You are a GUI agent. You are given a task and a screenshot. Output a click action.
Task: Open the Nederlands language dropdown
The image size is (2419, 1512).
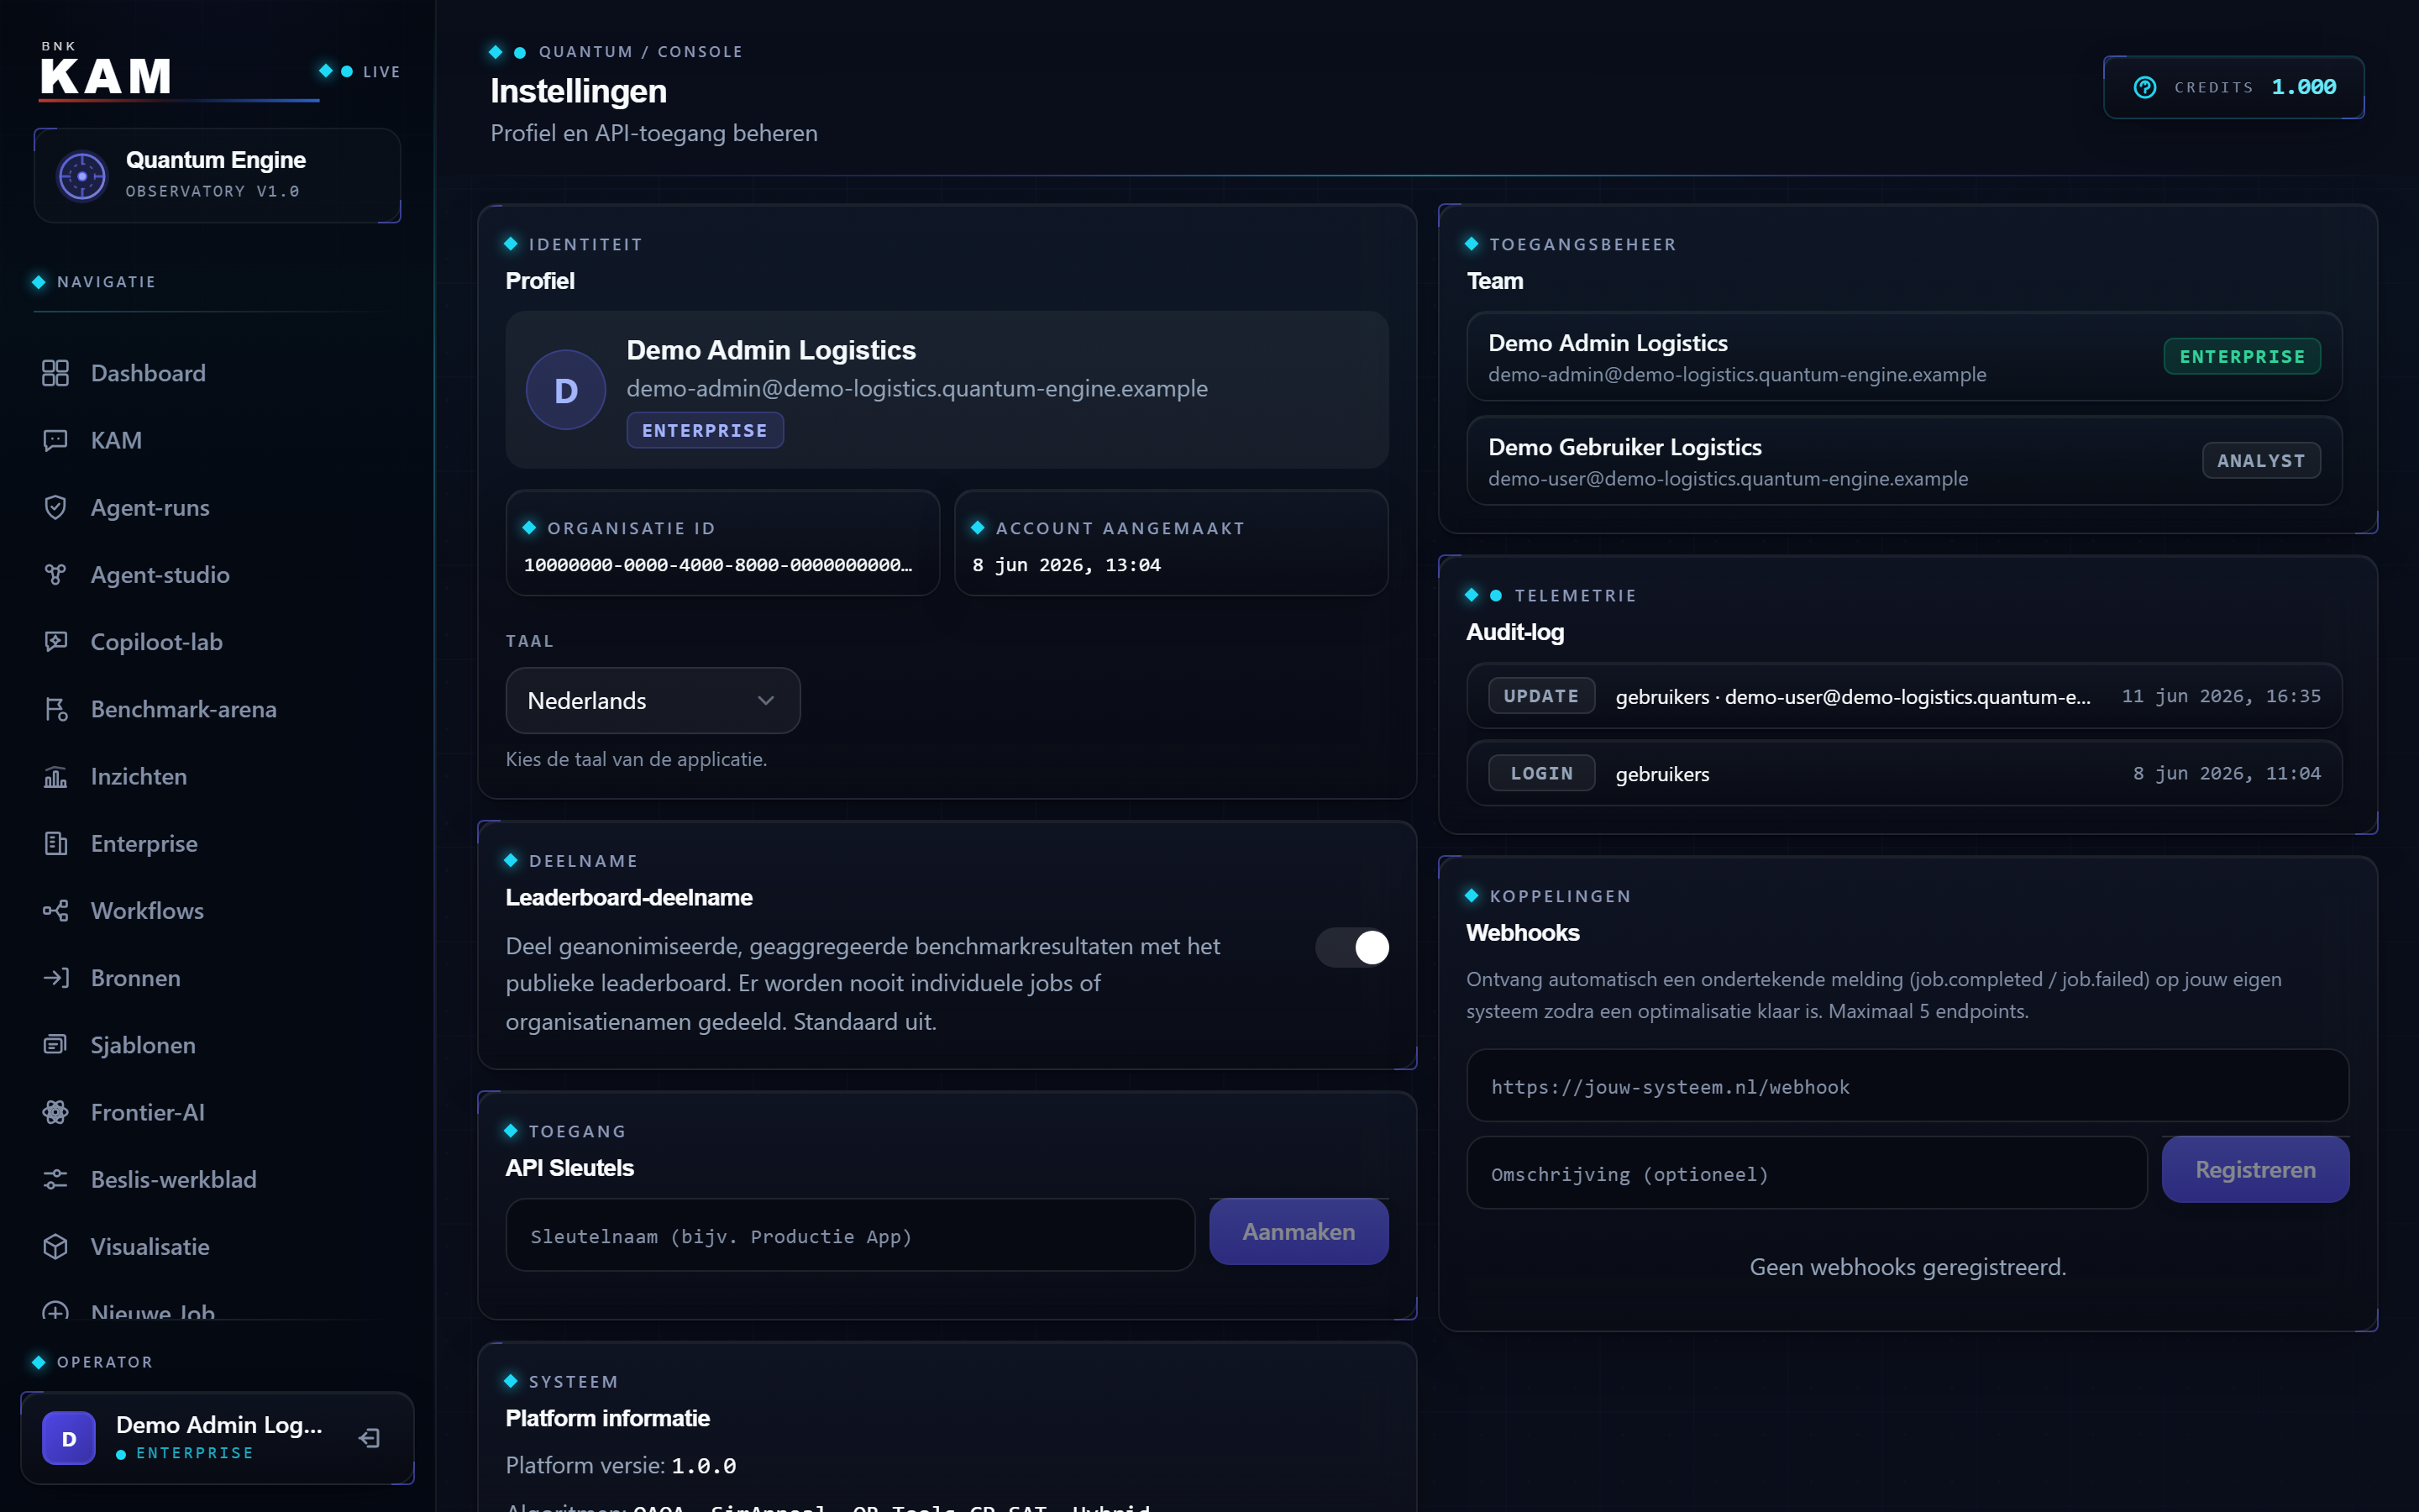[x=653, y=700]
